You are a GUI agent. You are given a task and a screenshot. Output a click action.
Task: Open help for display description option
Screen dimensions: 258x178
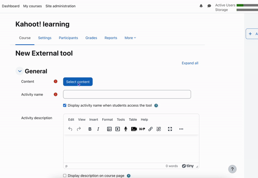click(129, 176)
